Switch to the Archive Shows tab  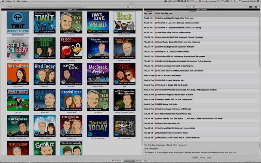[x=130, y=161]
